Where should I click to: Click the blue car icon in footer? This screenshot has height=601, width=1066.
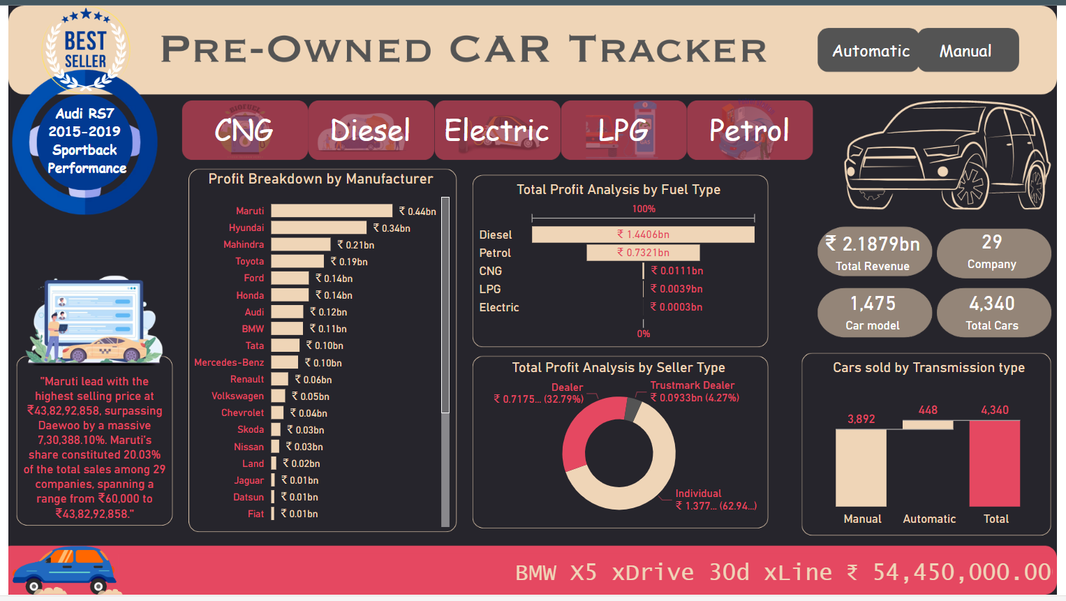coord(64,570)
